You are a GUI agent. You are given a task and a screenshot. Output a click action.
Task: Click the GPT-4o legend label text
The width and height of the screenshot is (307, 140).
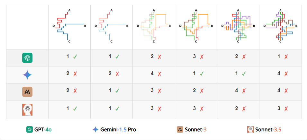[43, 129]
